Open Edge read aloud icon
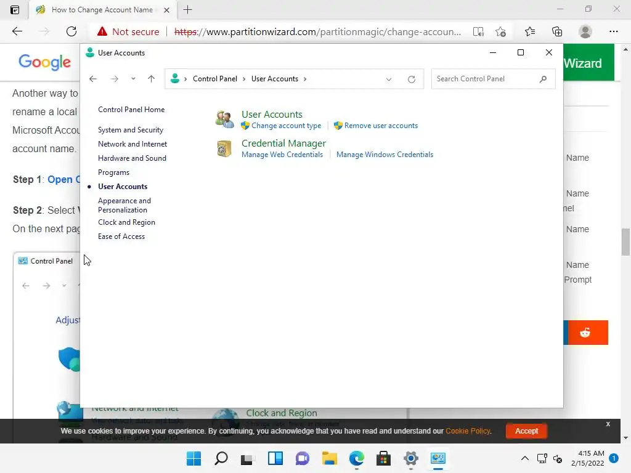Screen dimensions: 631x473 pyautogui.click(x=478, y=32)
